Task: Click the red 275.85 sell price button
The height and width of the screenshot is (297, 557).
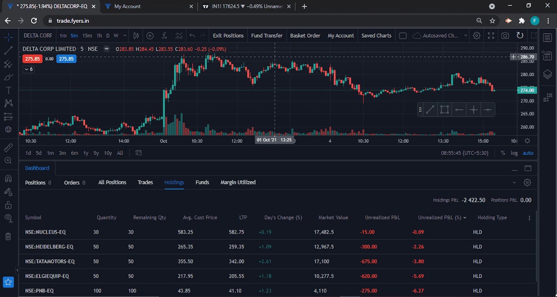Action: (x=32, y=59)
